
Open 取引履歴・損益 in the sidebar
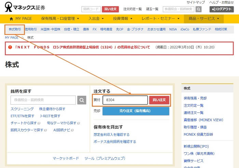point(195,127)
